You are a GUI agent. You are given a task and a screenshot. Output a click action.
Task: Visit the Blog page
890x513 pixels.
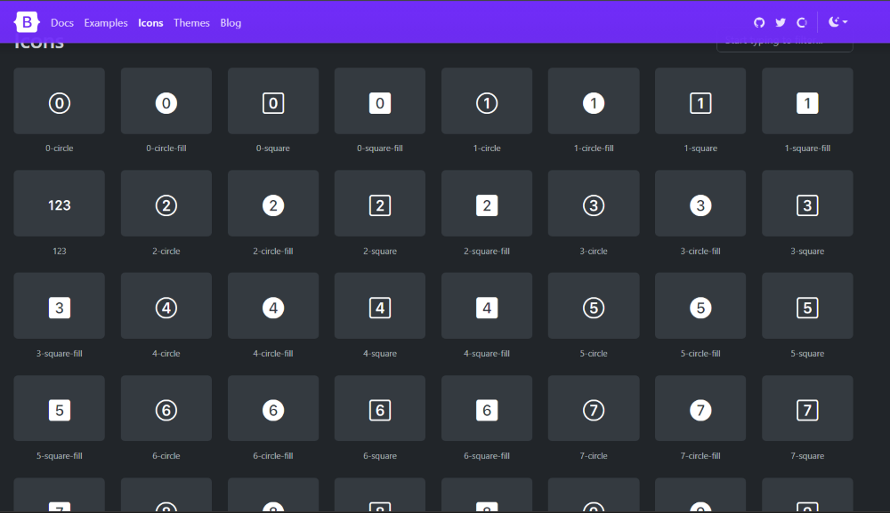(x=231, y=23)
